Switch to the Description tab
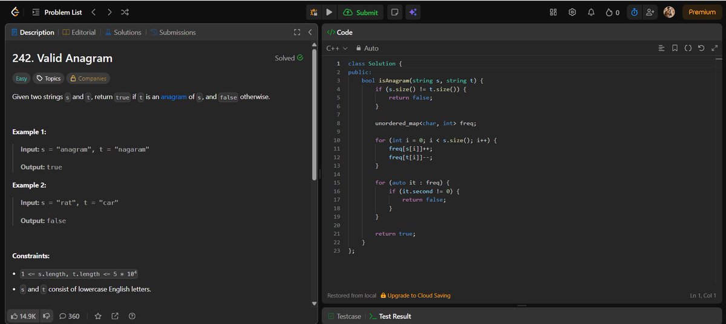The image size is (726, 324). click(x=33, y=32)
